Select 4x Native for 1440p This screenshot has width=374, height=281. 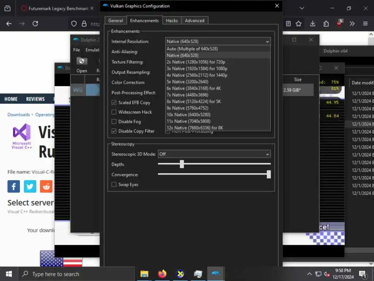point(218,75)
